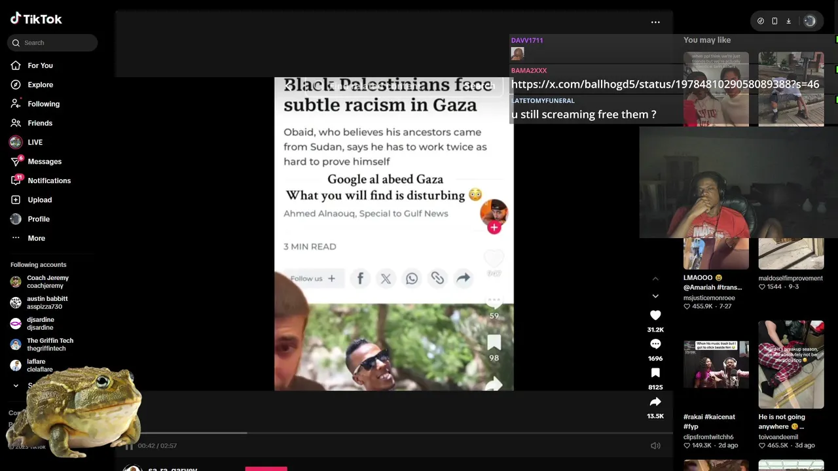Follow the creator via red plus badge
Screen dimensions: 838x471
(494, 228)
